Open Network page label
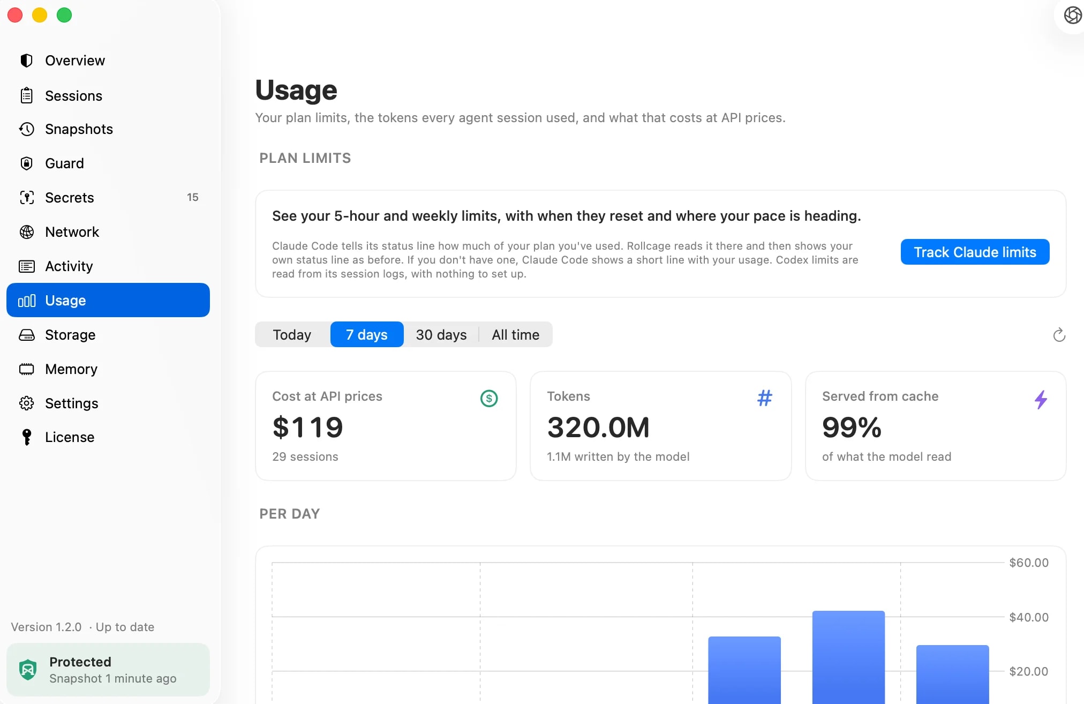Viewport: 1084px width, 704px height. [x=72, y=232]
